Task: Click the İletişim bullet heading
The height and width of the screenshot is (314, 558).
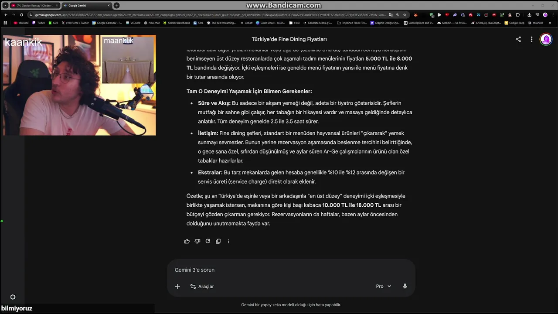Action: point(208,133)
